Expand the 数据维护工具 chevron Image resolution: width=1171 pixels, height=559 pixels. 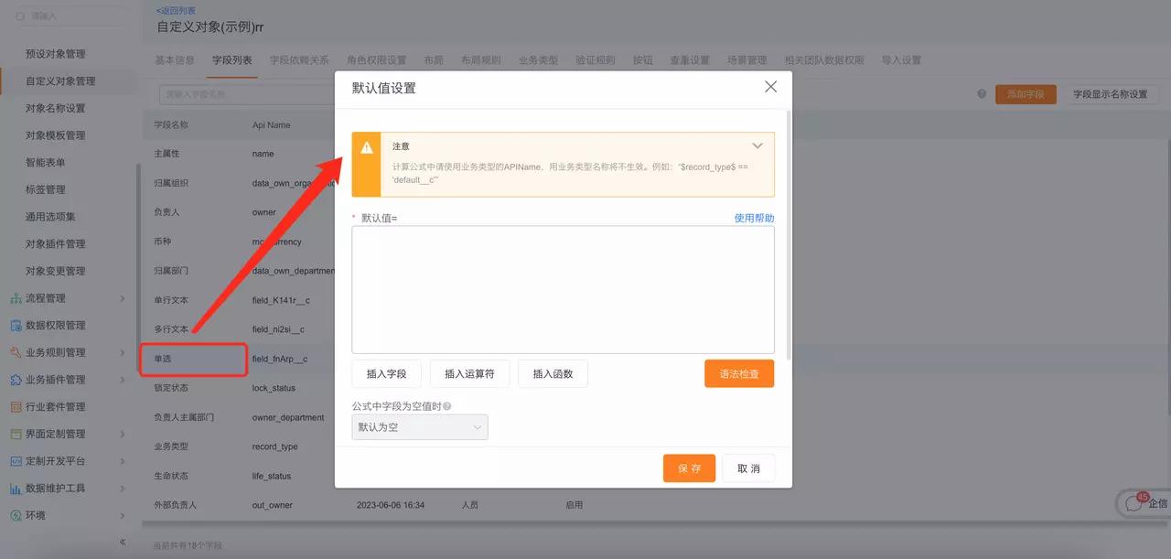coord(123,488)
